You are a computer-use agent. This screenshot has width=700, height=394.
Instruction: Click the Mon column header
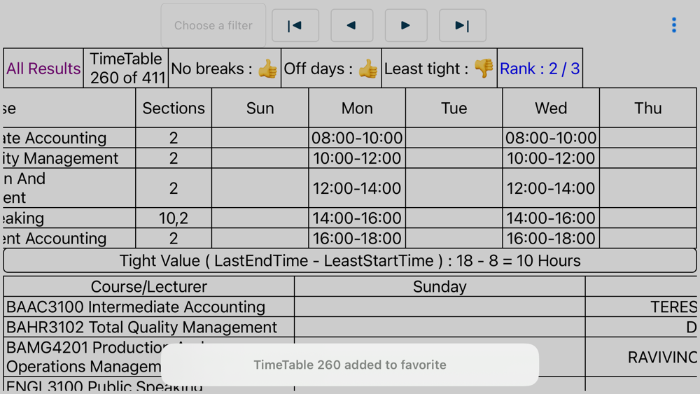tap(357, 108)
